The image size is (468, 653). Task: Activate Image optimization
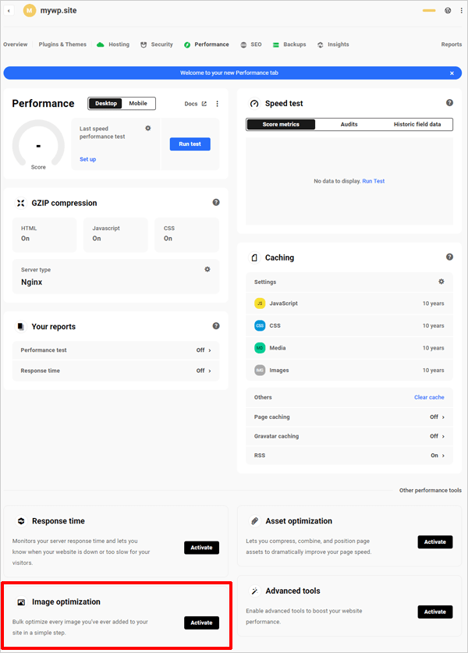[201, 622]
